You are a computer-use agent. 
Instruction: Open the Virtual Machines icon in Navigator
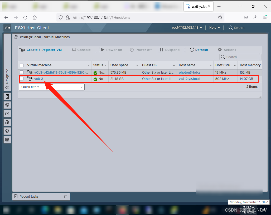coord(7,122)
